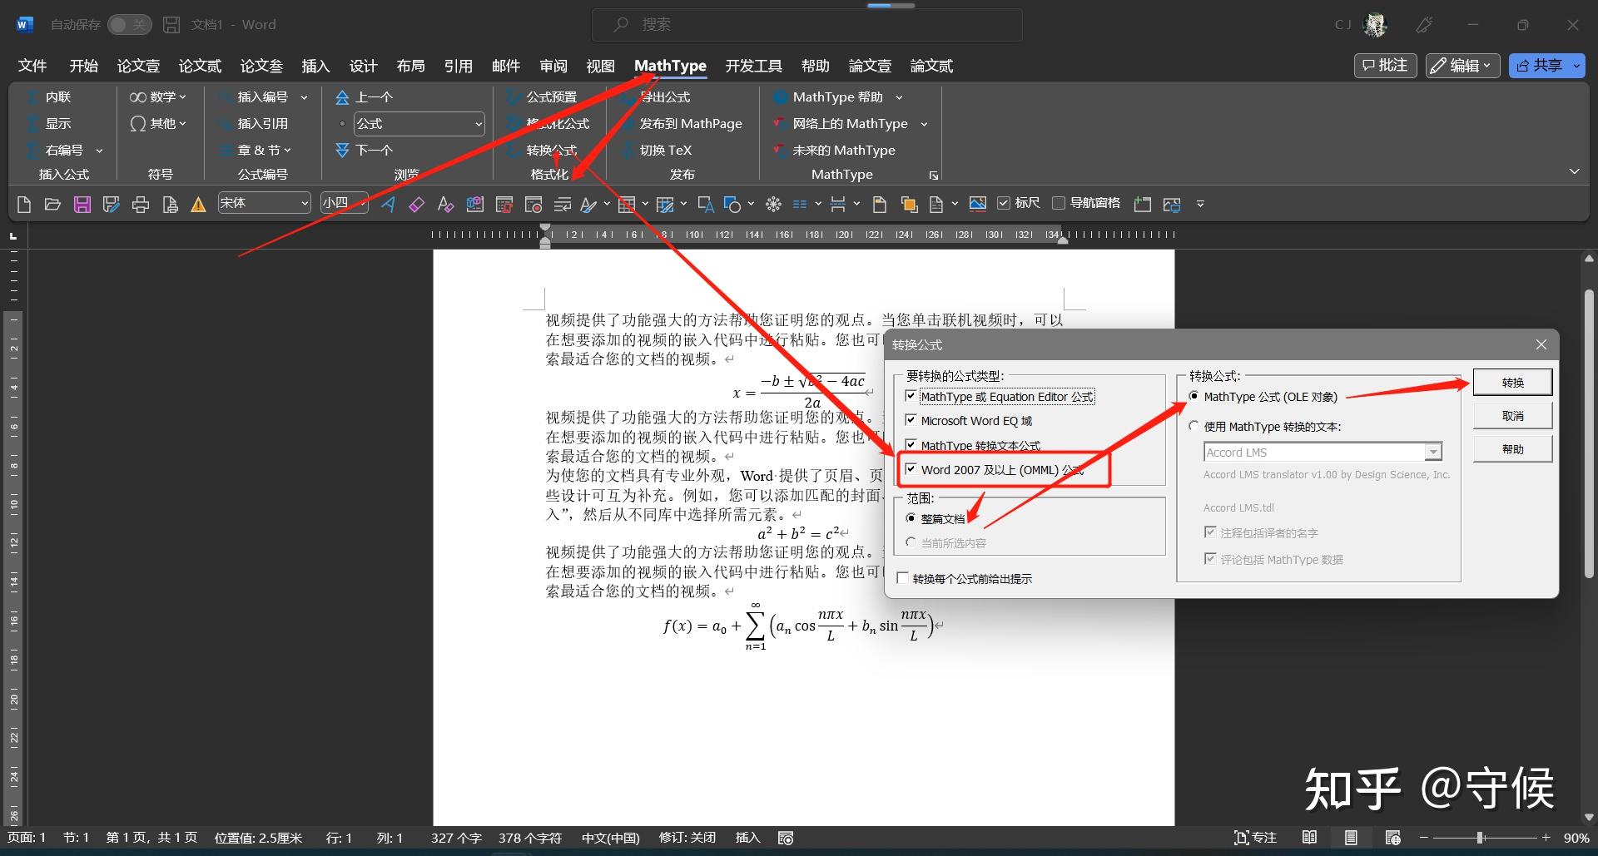This screenshot has width=1598, height=856.
Task: Click the Next equation down arrow icon
Action: [x=342, y=151]
